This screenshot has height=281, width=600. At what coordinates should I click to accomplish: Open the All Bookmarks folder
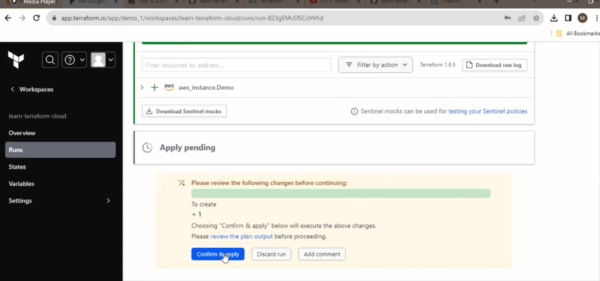click(x=578, y=33)
